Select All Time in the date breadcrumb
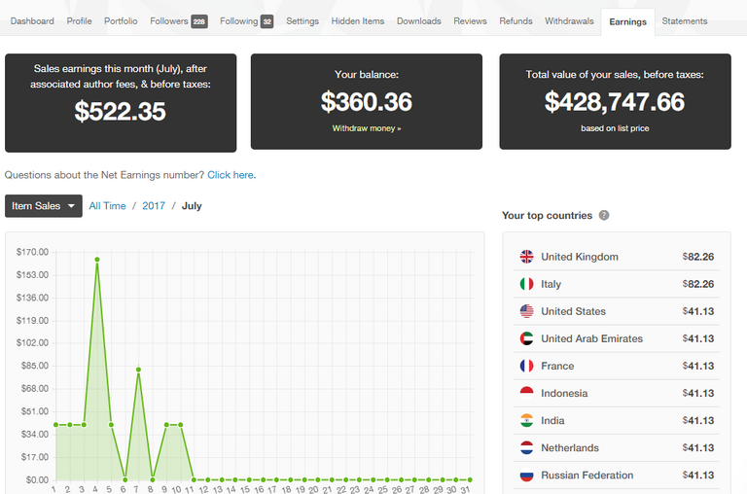747x494 pixels. pyautogui.click(x=107, y=206)
